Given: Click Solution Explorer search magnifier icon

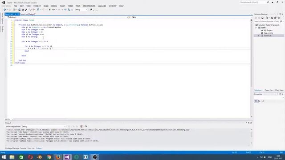Looking at the screenshot, I should coord(281,21).
